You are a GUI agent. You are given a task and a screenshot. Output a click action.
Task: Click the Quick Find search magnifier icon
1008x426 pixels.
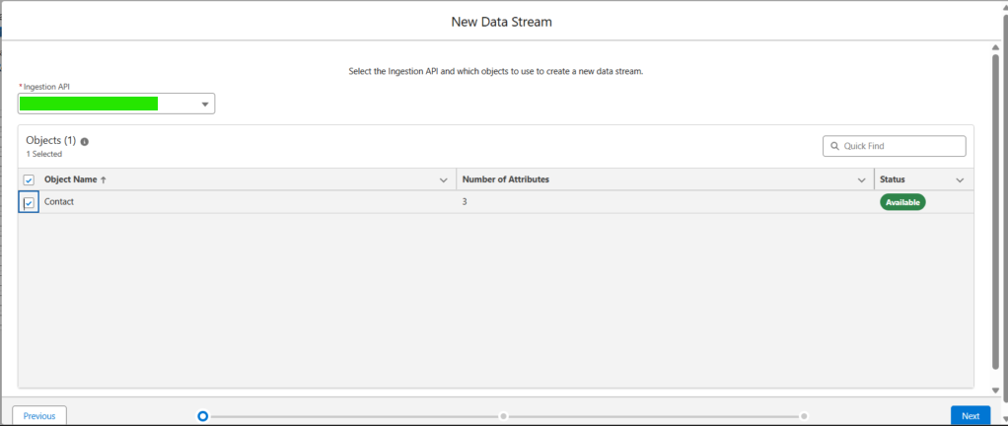click(x=834, y=147)
